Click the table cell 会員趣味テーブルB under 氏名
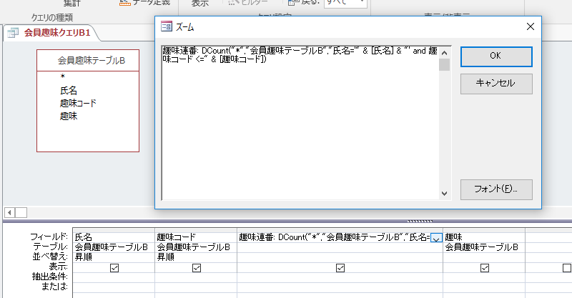572x298 pixels. 114,247
